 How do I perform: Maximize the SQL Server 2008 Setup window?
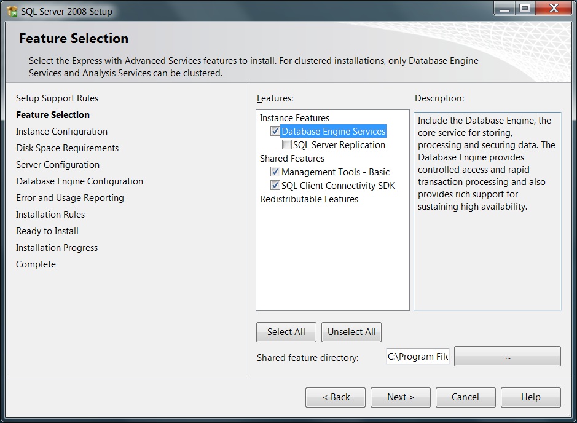[x=524, y=9]
